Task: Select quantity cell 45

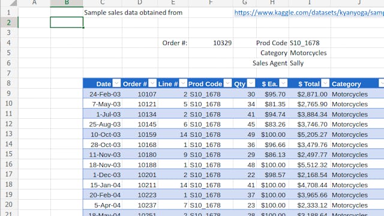Action: click(x=245, y=124)
